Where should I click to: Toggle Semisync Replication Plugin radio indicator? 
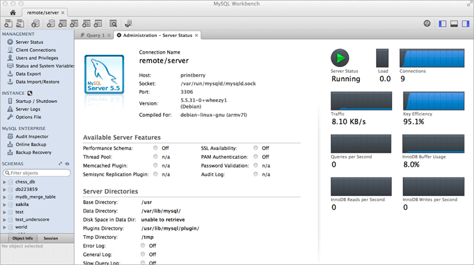click(x=156, y=174)
